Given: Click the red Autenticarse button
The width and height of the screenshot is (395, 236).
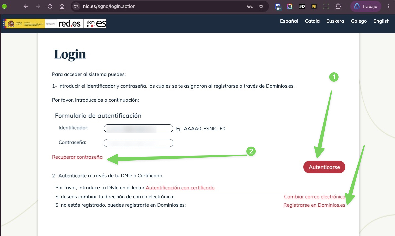Looking at the screenshot, I should 324,167.
